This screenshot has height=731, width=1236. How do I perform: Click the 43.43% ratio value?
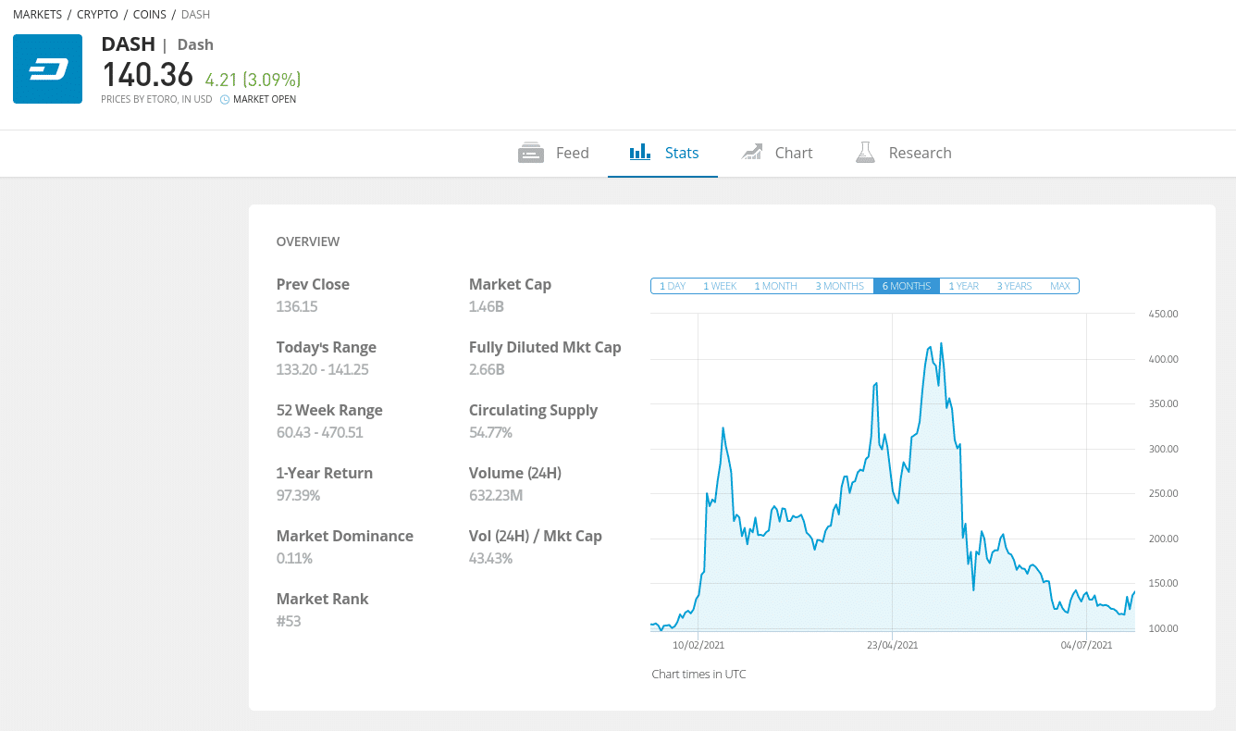click(x=490, y=558)
